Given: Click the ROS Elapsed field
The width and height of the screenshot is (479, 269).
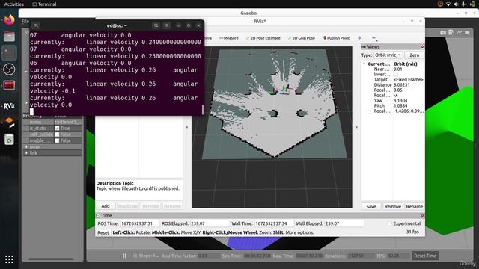Looking at the screenshot, I should pos(210,223).
